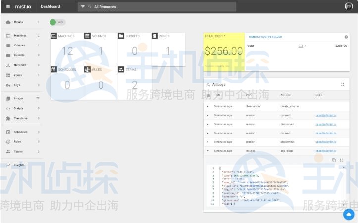
Task: Click the mist.io logo
Action: click(23, 6)
